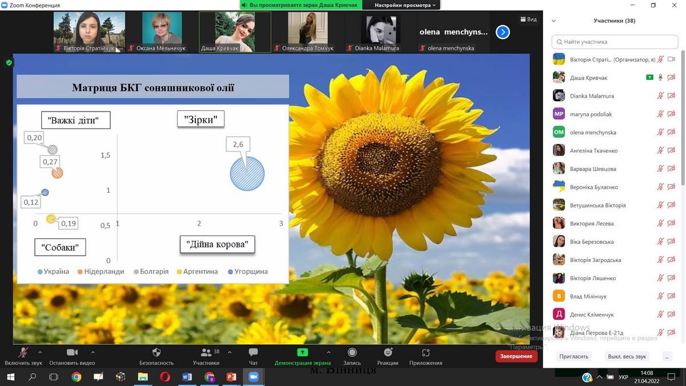Image resolution: width=686 pixels, height=386 pixels.
Task: Unmute microphone with Включить звук
Action: pos(23,352)
